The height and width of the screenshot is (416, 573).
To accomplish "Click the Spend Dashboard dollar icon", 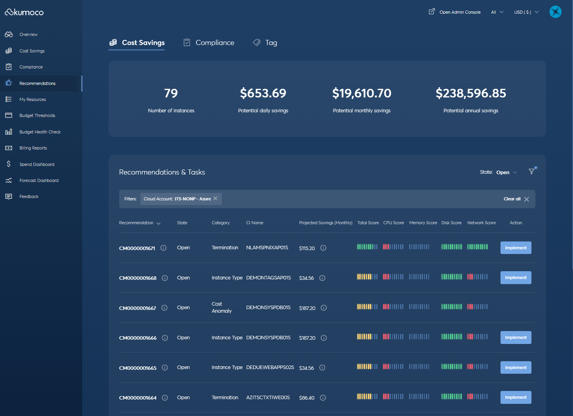I will [9, 164].
